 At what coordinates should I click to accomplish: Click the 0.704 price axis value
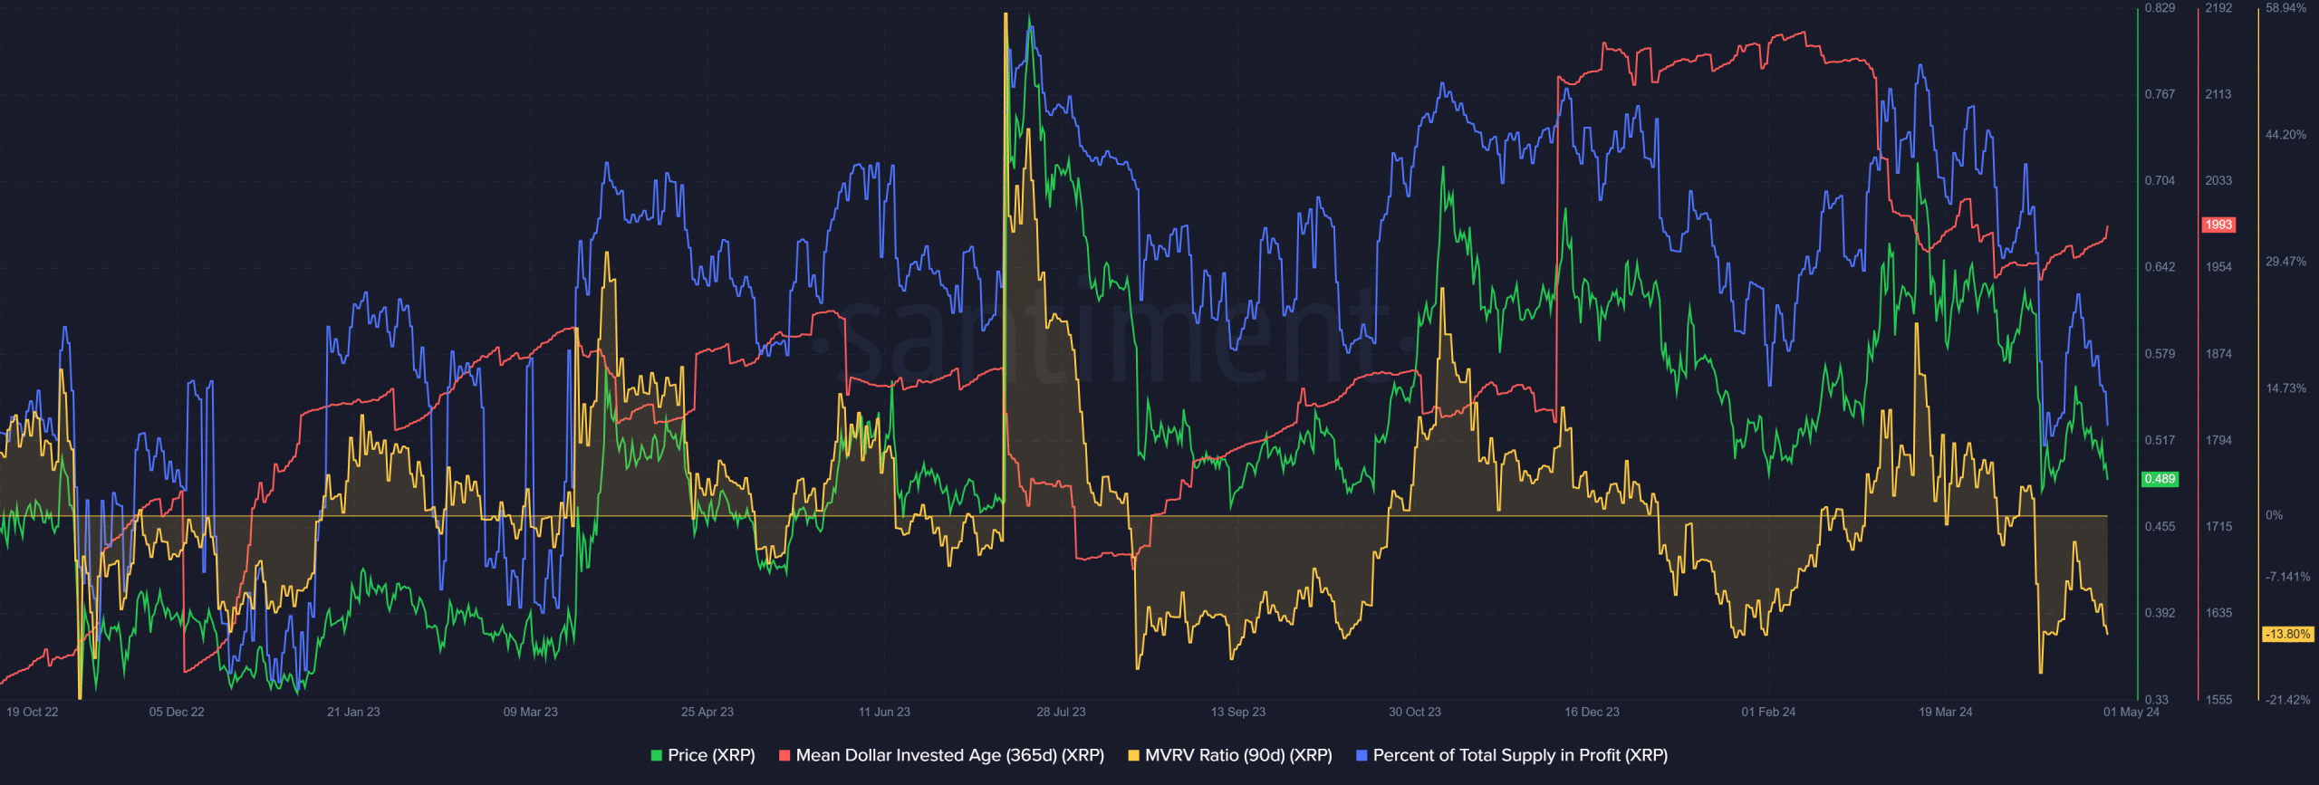click(x=2160, y=180)
